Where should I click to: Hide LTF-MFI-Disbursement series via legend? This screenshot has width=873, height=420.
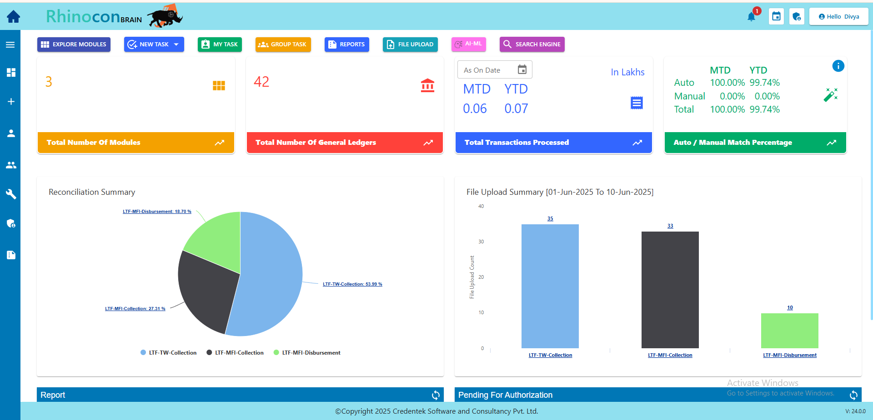coord(307,353)
